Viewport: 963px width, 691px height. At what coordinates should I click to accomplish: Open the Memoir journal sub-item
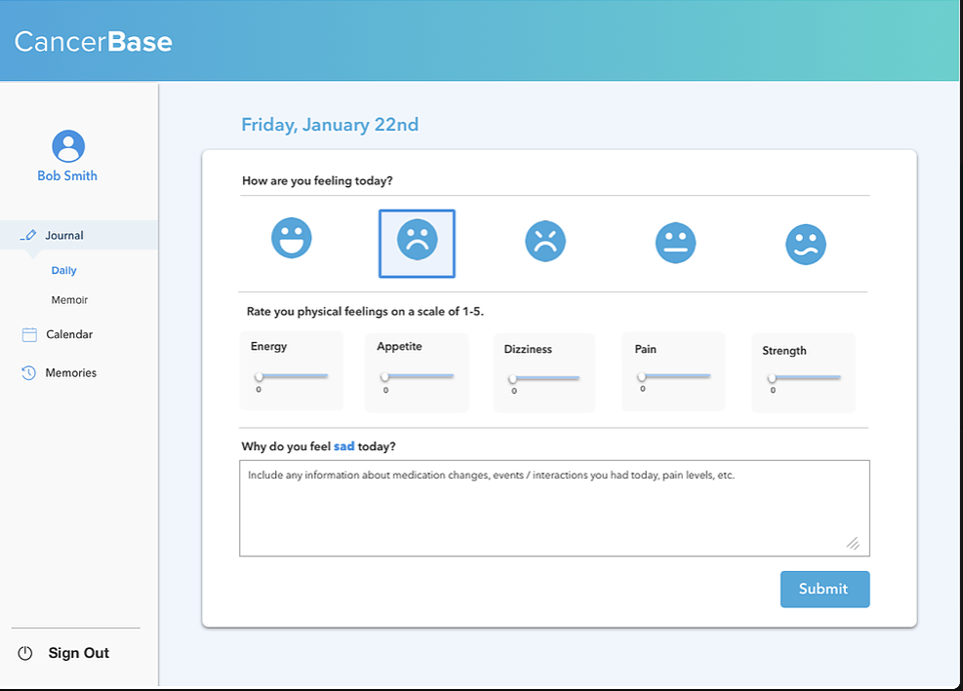click(x=69, y=300)
